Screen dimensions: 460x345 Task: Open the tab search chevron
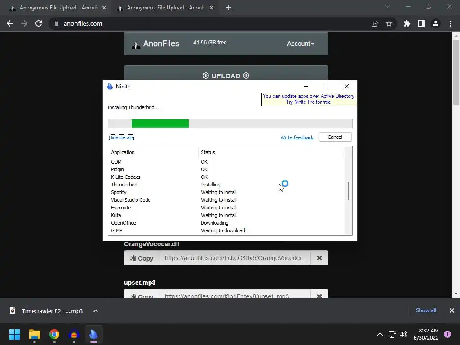point(388,6)
